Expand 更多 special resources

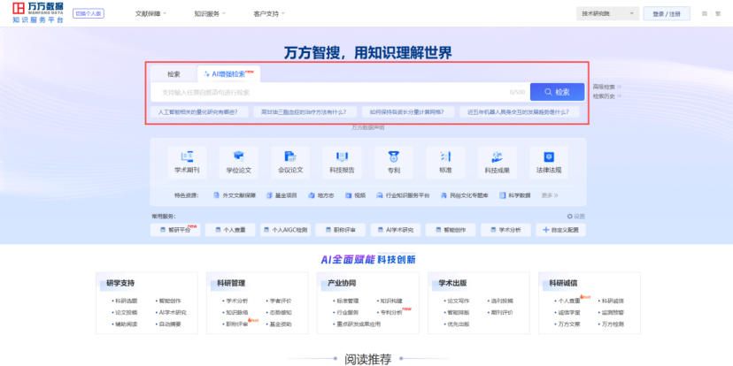550,195
